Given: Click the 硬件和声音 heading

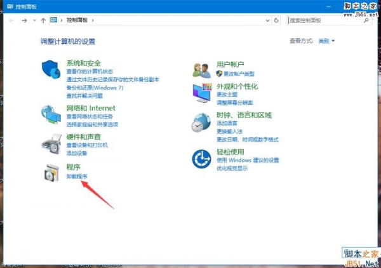Looking at the screenshot, I should (x=84, y=137).
